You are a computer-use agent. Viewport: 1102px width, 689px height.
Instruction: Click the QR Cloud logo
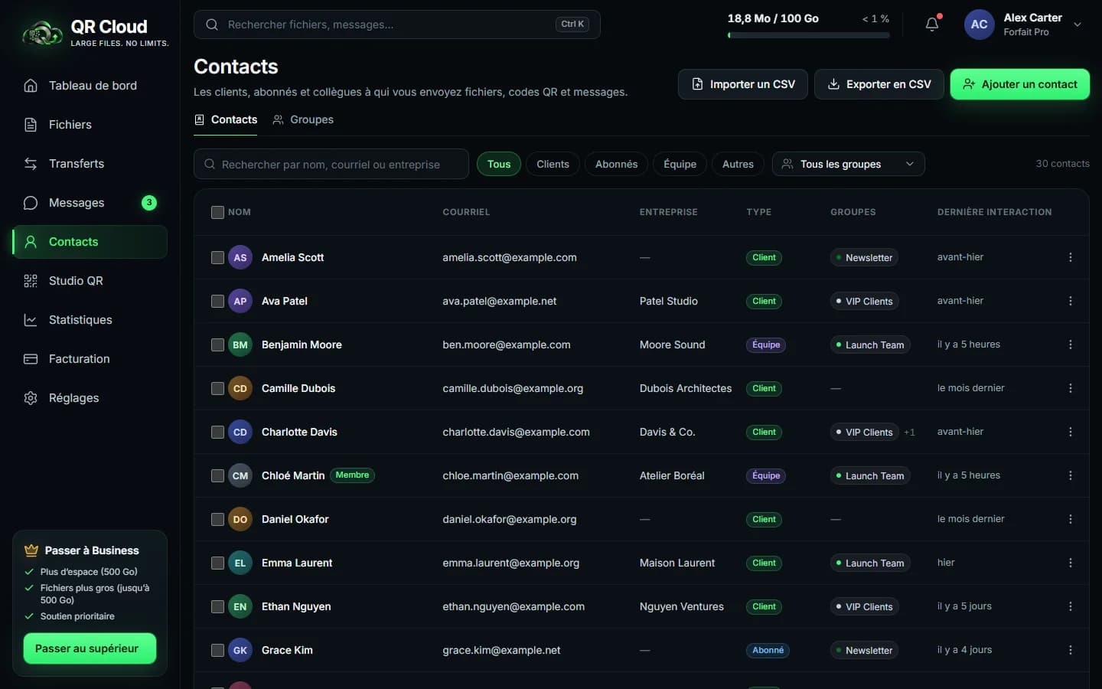pyautogui.click(x=95, y=33)
